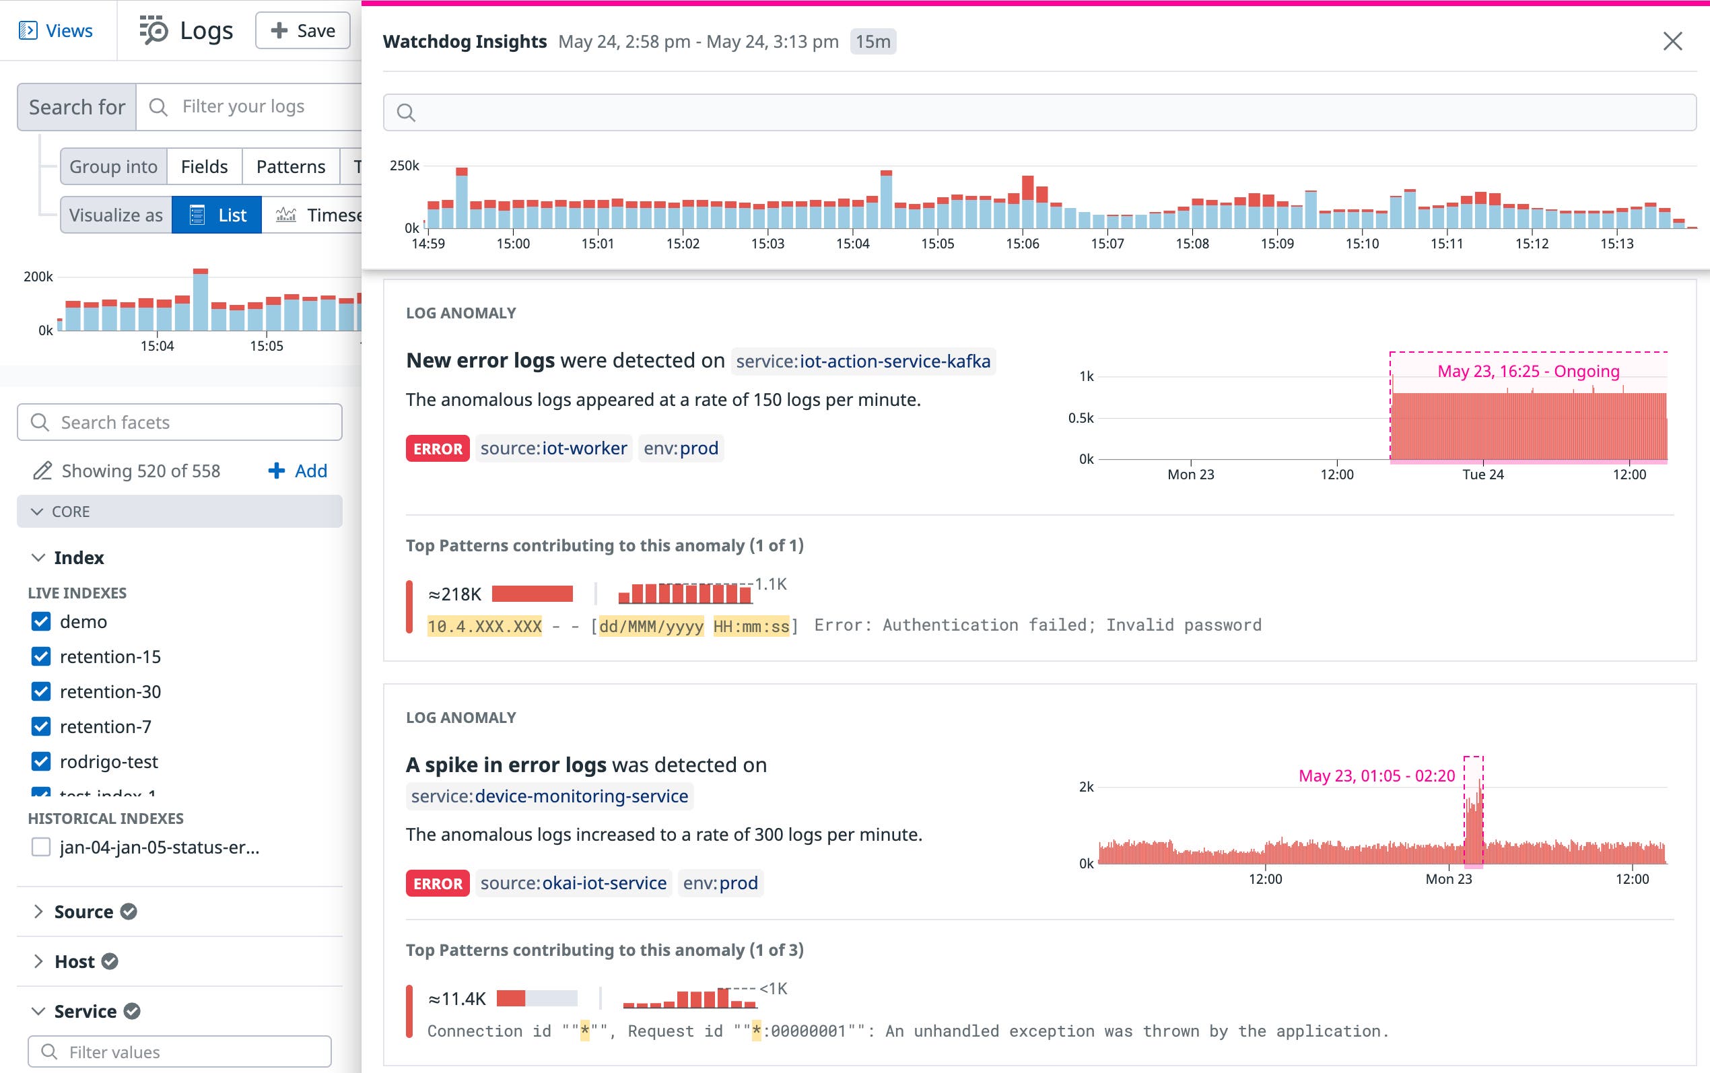Expand the Source facet group
This screenshot has height=1073, width=1710.
[x=39, y=911]
